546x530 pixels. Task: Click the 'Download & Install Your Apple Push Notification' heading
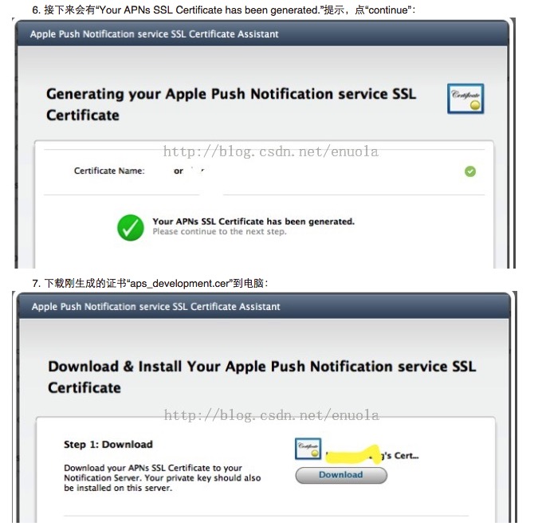tap(262, 377)
